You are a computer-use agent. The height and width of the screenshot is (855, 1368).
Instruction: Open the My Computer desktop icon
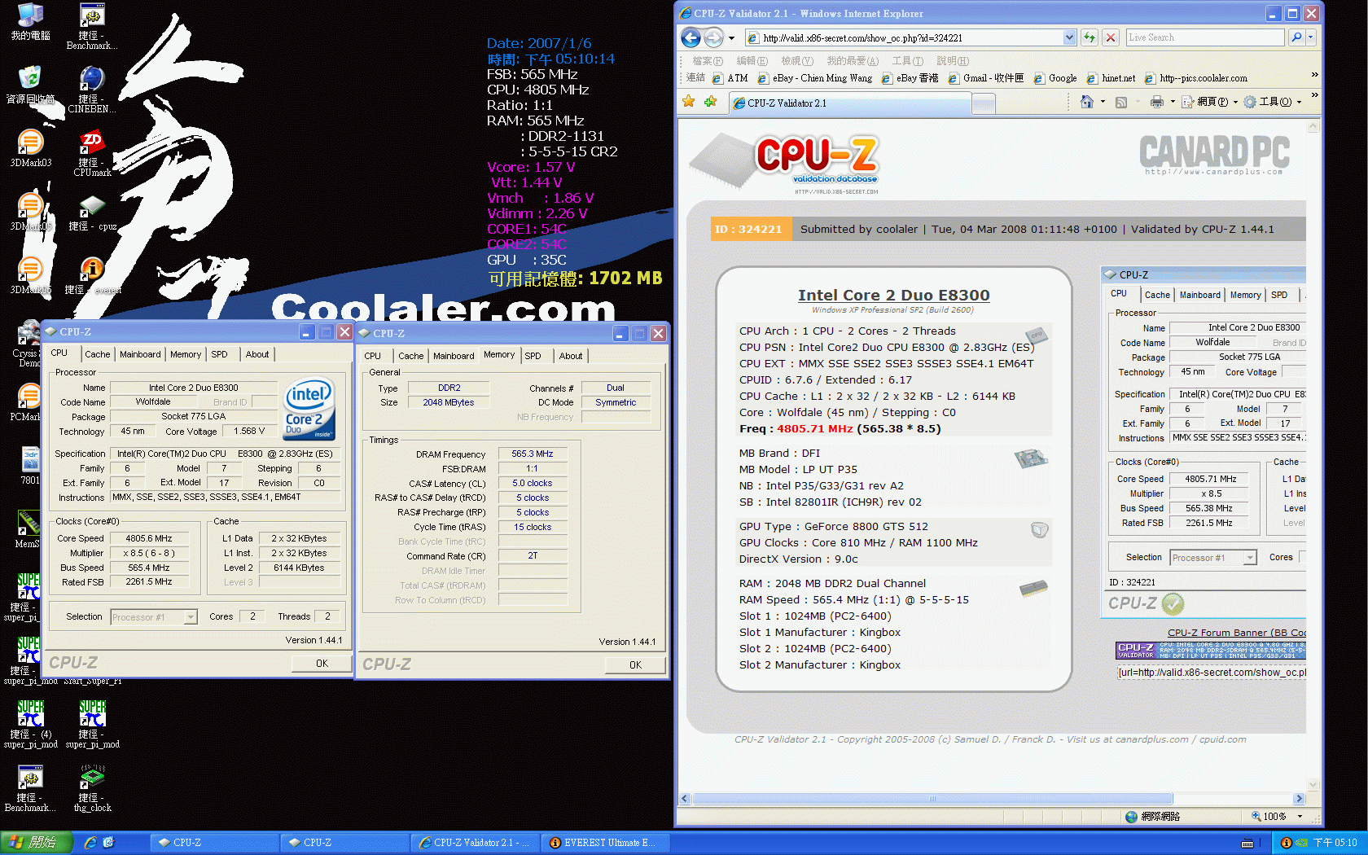point(30,22)
